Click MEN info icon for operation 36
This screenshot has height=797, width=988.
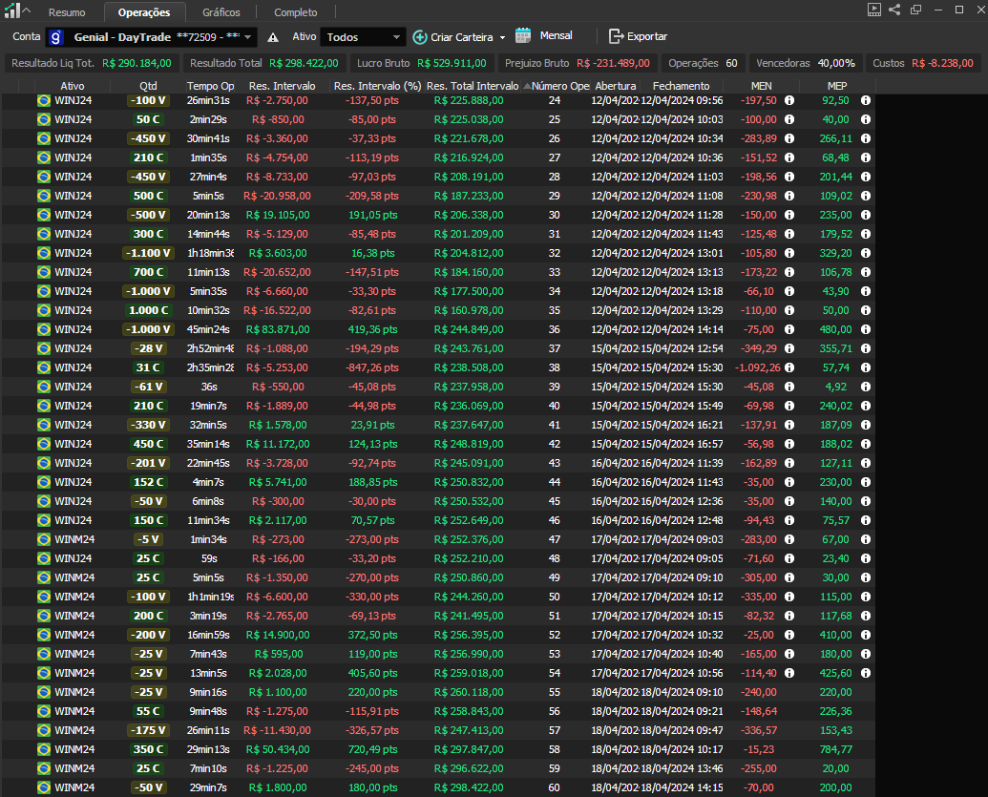788,329
